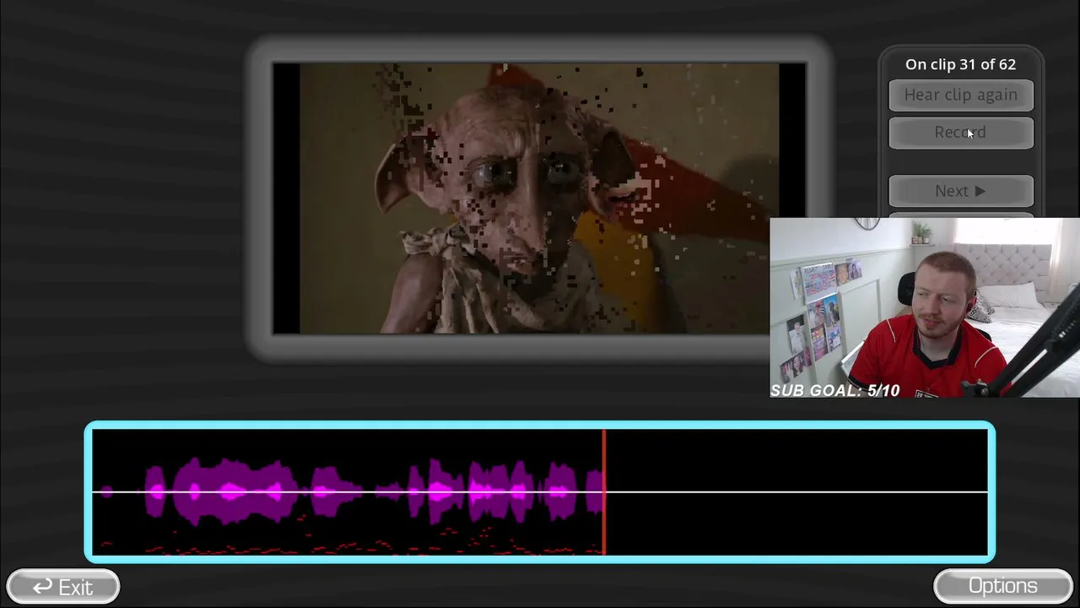
Task: Click the 'SUB GOAL: 5/10' text
Action: (x=835, y=390)
